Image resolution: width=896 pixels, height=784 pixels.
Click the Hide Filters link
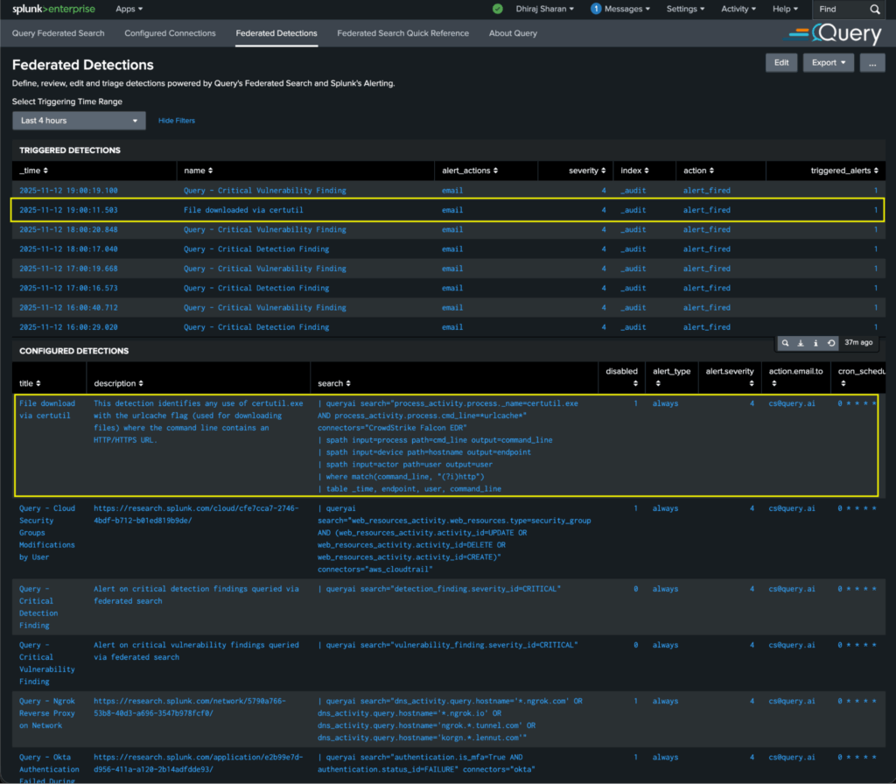pyautogui.click(x=176, y=120)
